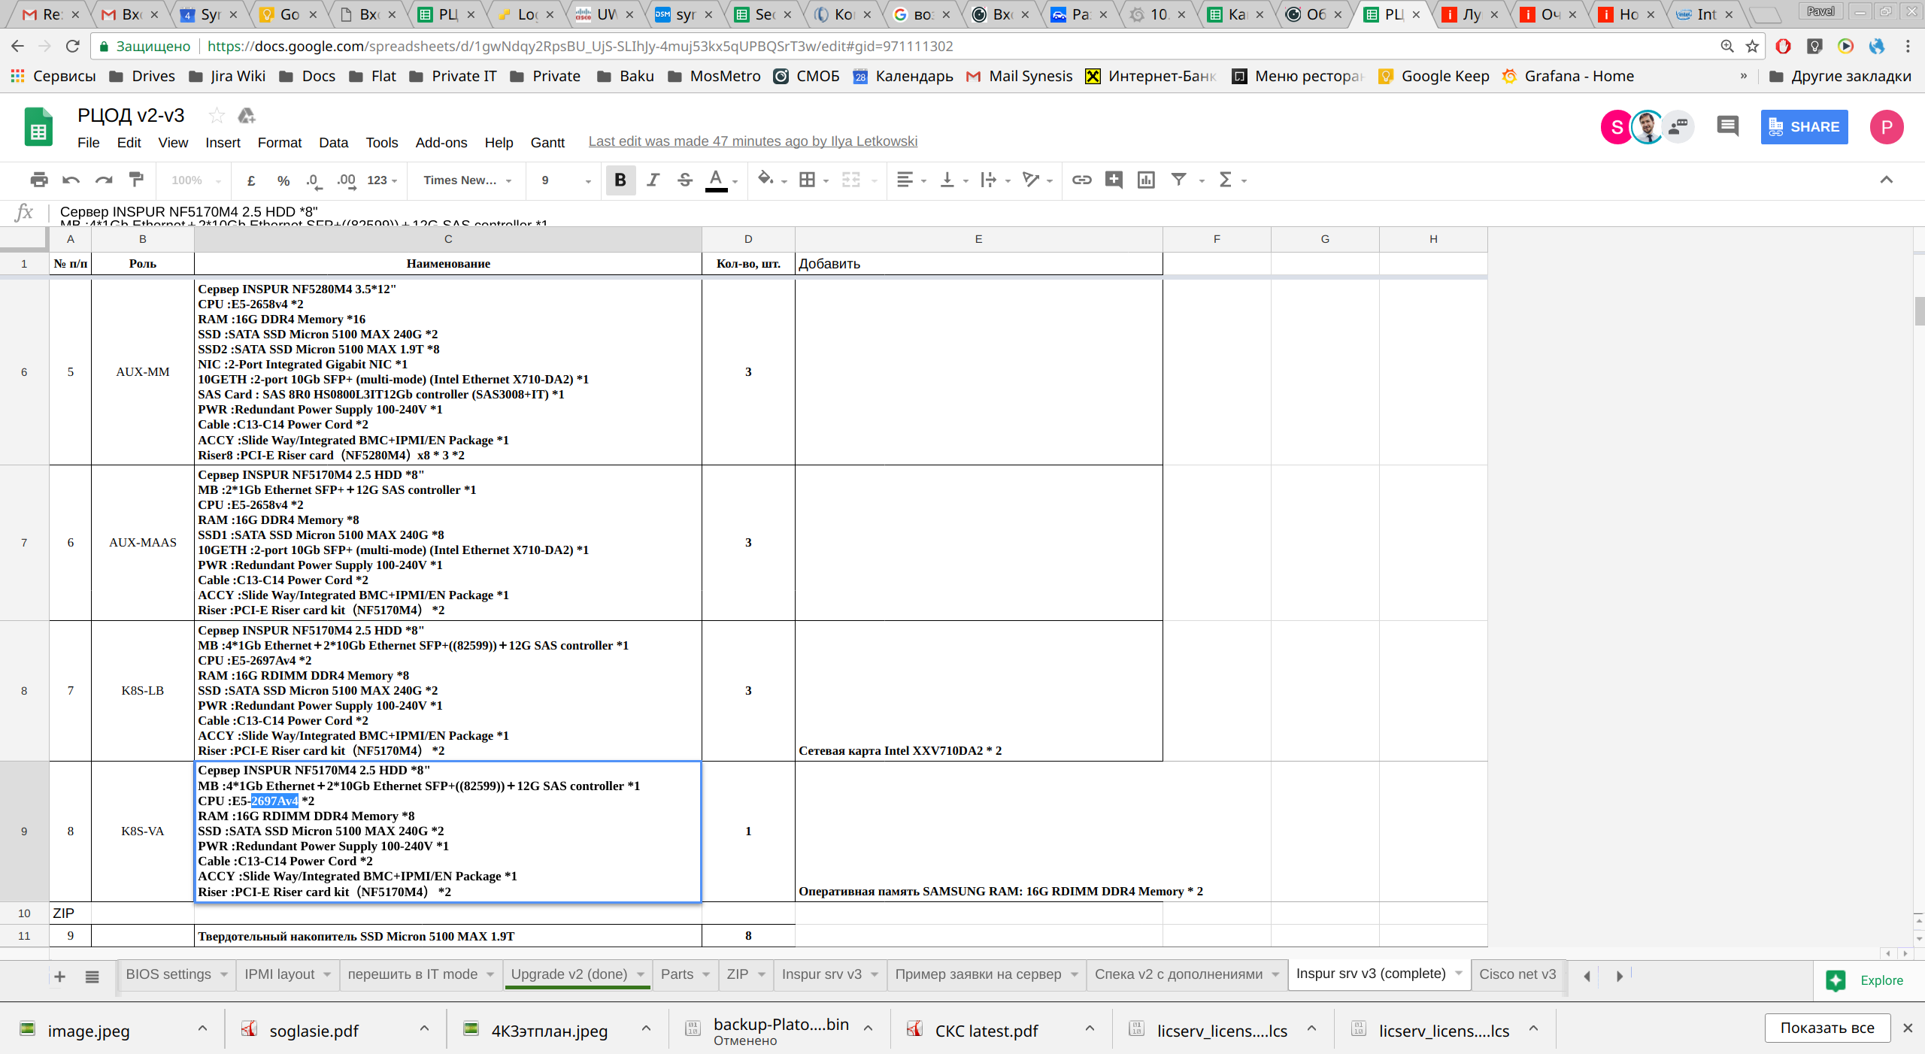Screen dimensions: 1925x1054
Task: Reload the page
Action: click(73, 46)
